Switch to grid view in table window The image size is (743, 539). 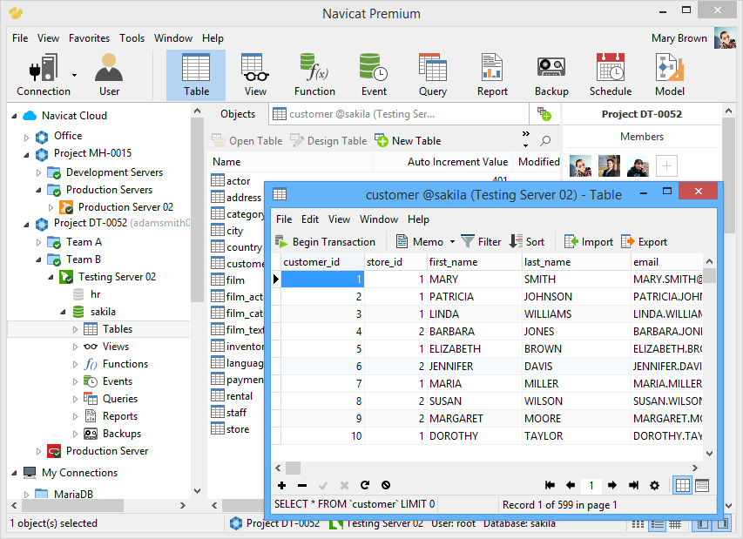pyautogui.click(x=682, y=486)
